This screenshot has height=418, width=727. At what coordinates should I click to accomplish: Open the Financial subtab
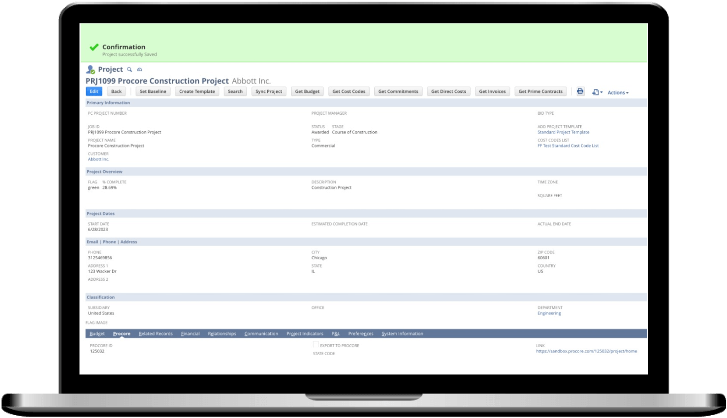(190, 334)
